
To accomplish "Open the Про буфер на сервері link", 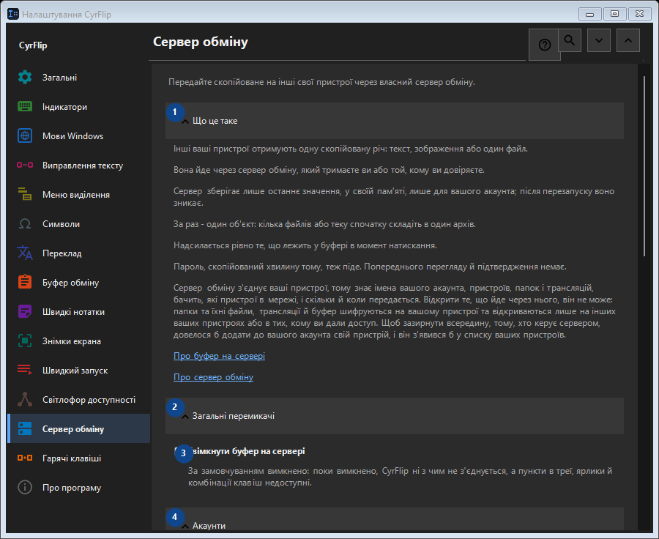I will 220,356.
